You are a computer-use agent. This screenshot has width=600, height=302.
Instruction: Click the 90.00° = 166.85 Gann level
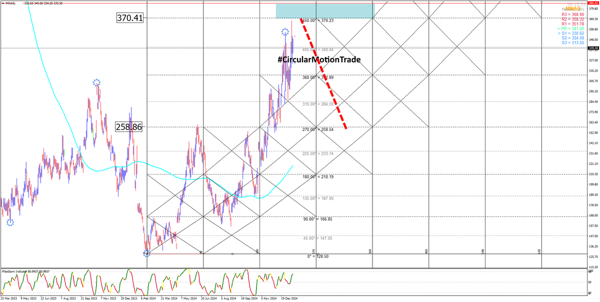318,219
